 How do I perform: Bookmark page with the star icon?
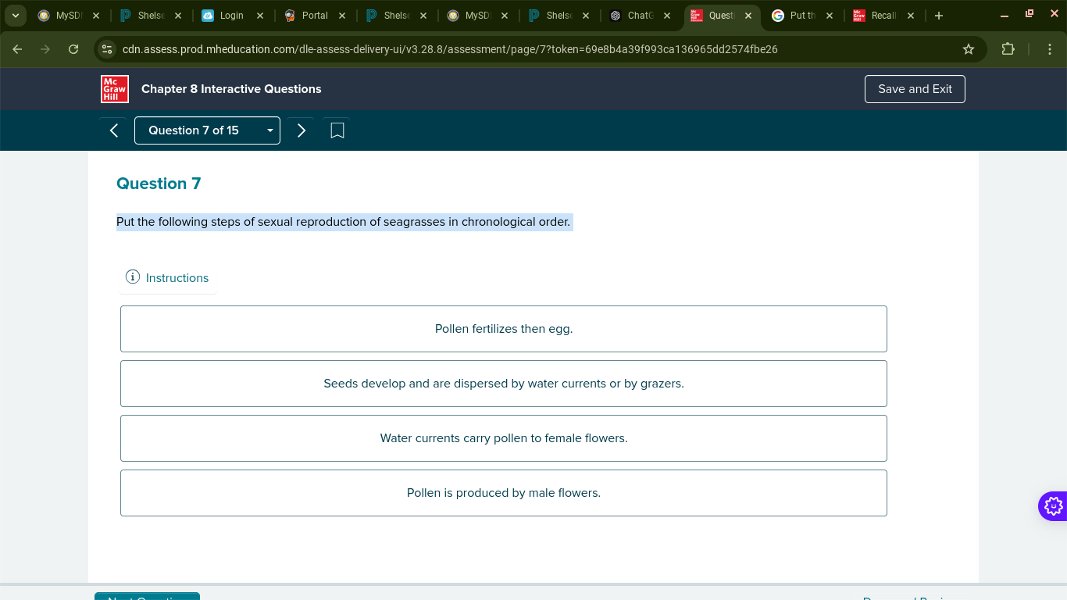point(969,49)
